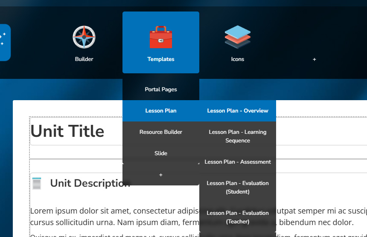367x237 pixels.
Task: Click the Unit Title heading field
Action: 67,131
